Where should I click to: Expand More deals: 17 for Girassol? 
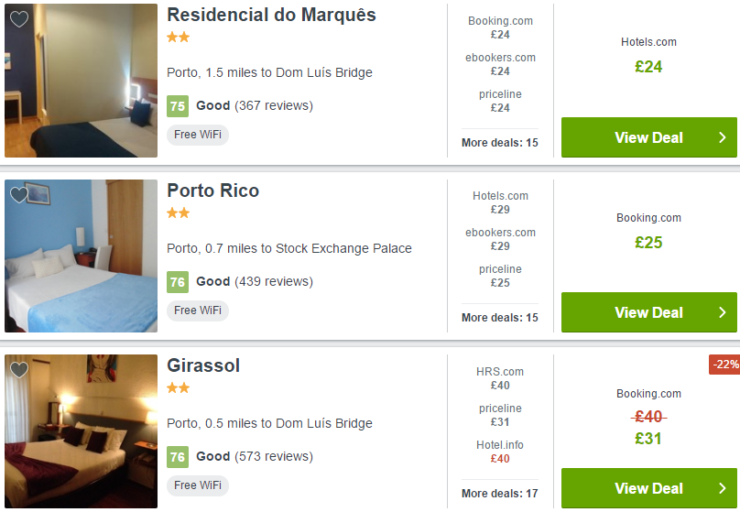499,494
